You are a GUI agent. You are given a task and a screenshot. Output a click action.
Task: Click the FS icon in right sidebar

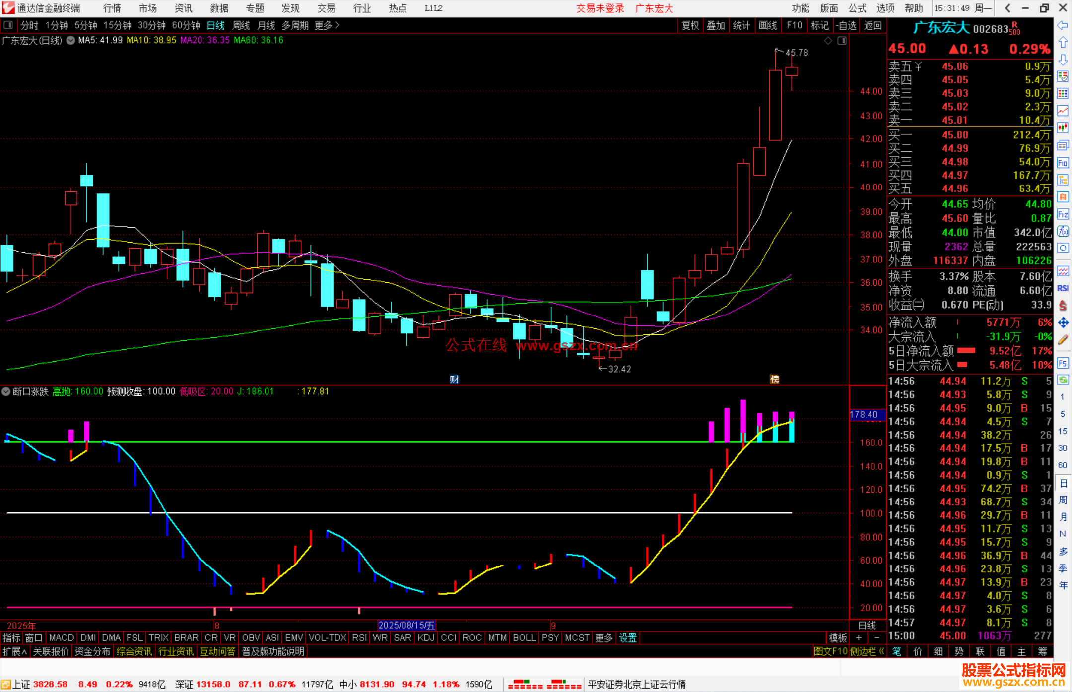[1063, 363]
